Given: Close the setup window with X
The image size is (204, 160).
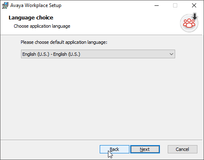Looking at the screenshot, I should pos(194,5).
